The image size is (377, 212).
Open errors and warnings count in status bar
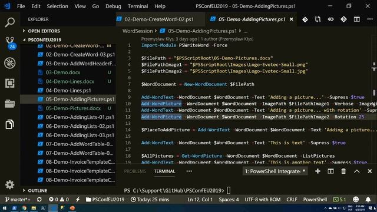[x=59, y=200]
